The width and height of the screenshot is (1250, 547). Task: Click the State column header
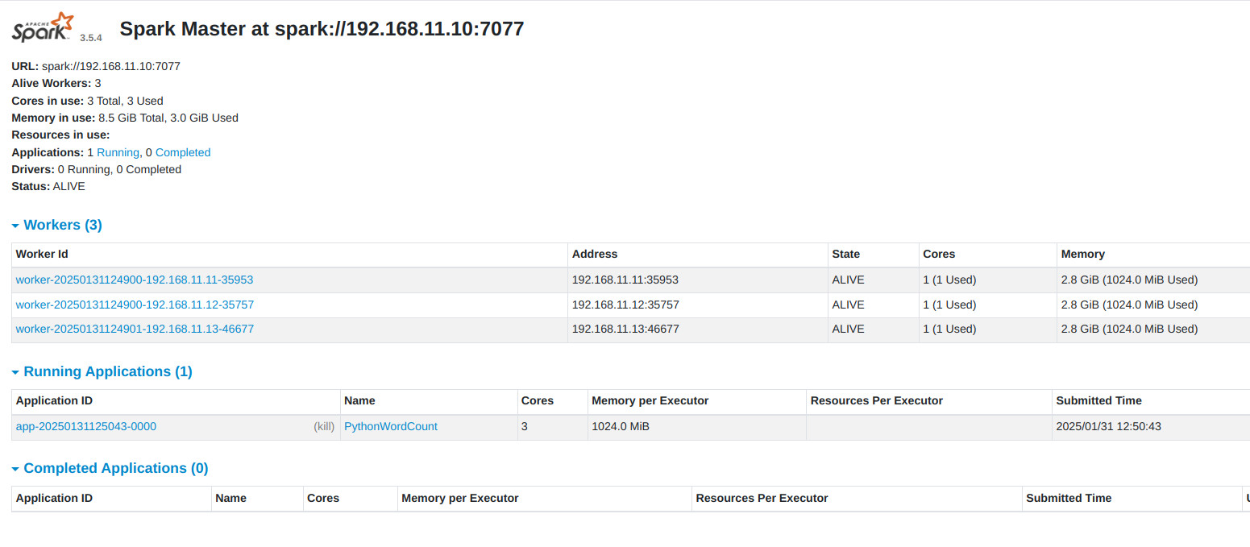845,254
